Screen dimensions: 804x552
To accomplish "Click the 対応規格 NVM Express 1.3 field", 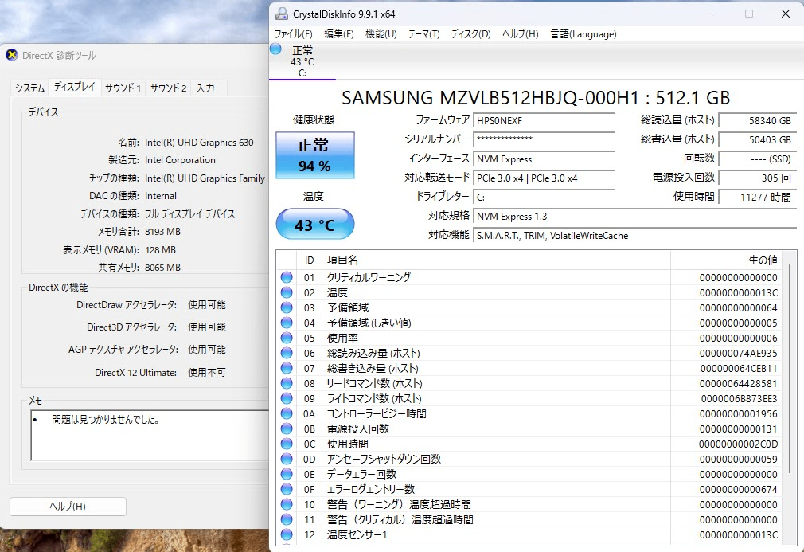I will [x=634, y=217].
